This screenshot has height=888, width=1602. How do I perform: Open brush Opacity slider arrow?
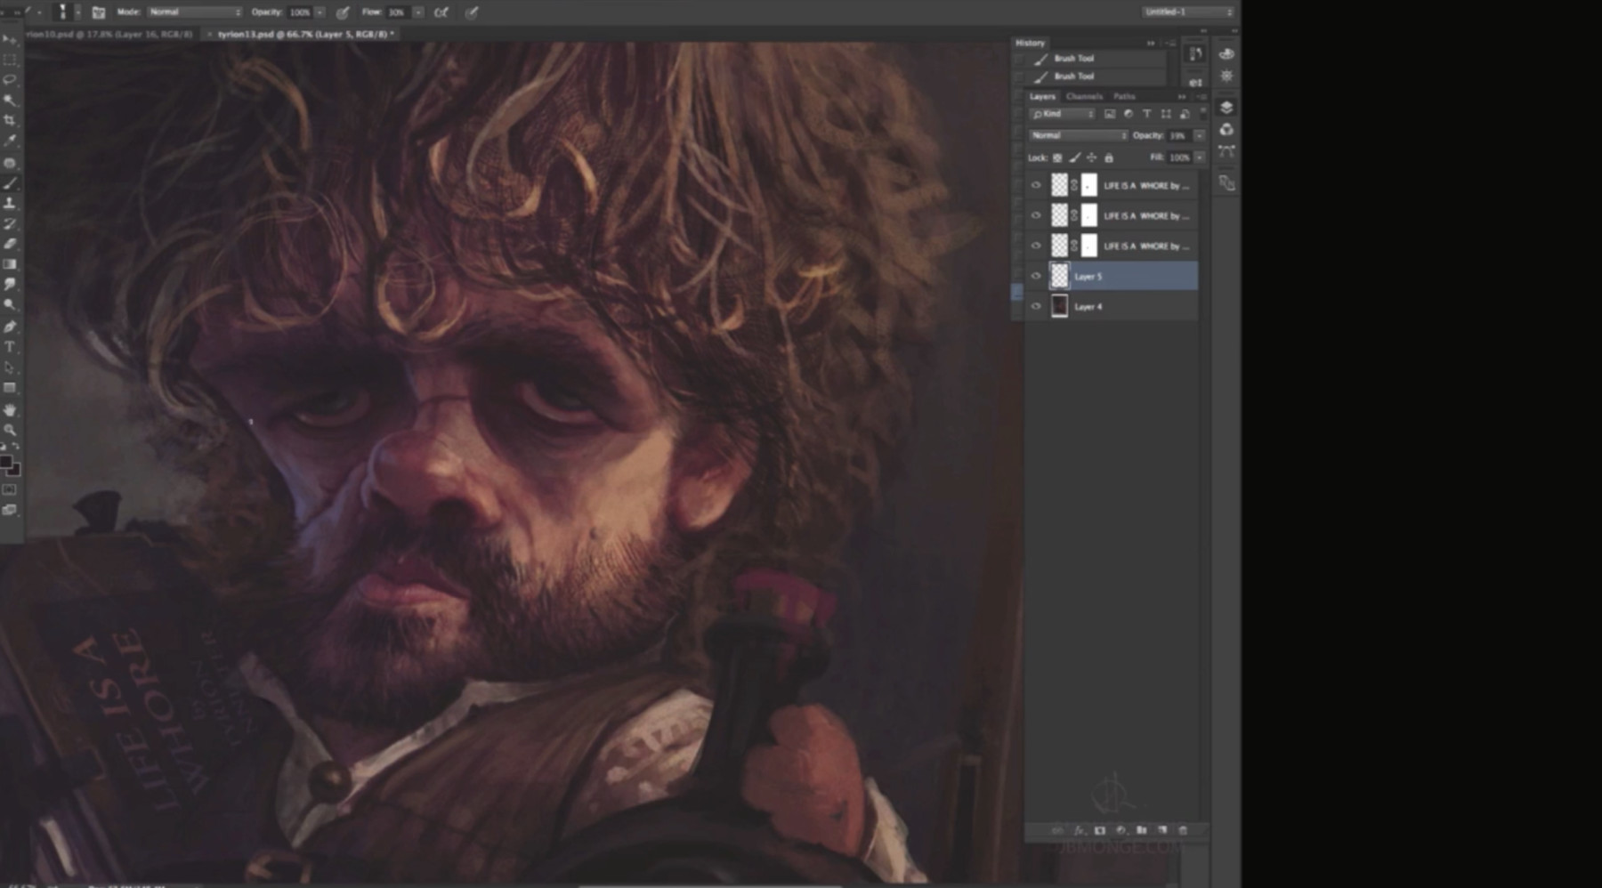pyautogui.click(x=320, y=12)
